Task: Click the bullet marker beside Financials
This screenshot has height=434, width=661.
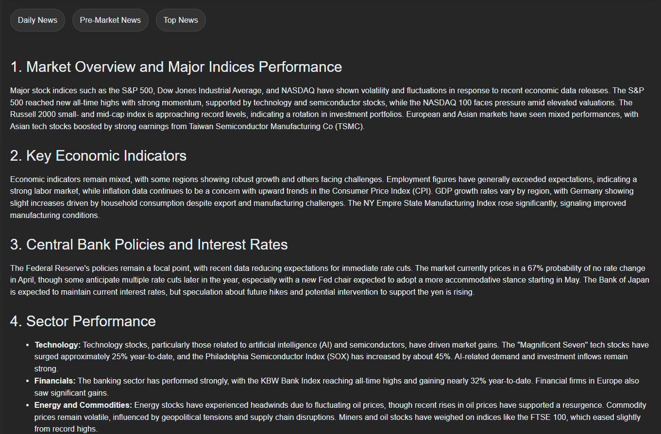Action: 27,381
